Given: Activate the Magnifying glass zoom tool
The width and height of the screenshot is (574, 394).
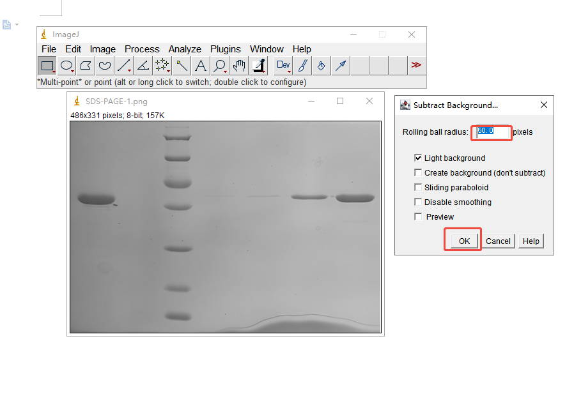Looking at the screenshot, I should click(x=220, y=65).
